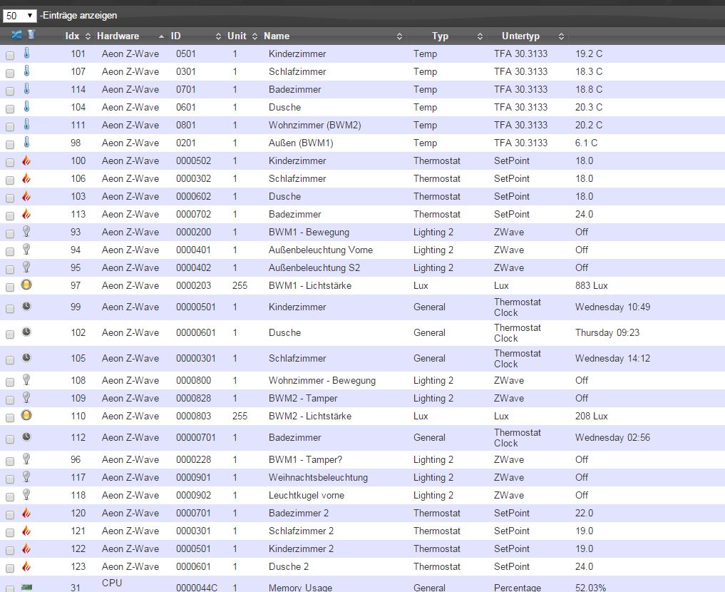Check the box for Idx 102 Dusche clock
The image size is (725, 592).
[10, 335]
